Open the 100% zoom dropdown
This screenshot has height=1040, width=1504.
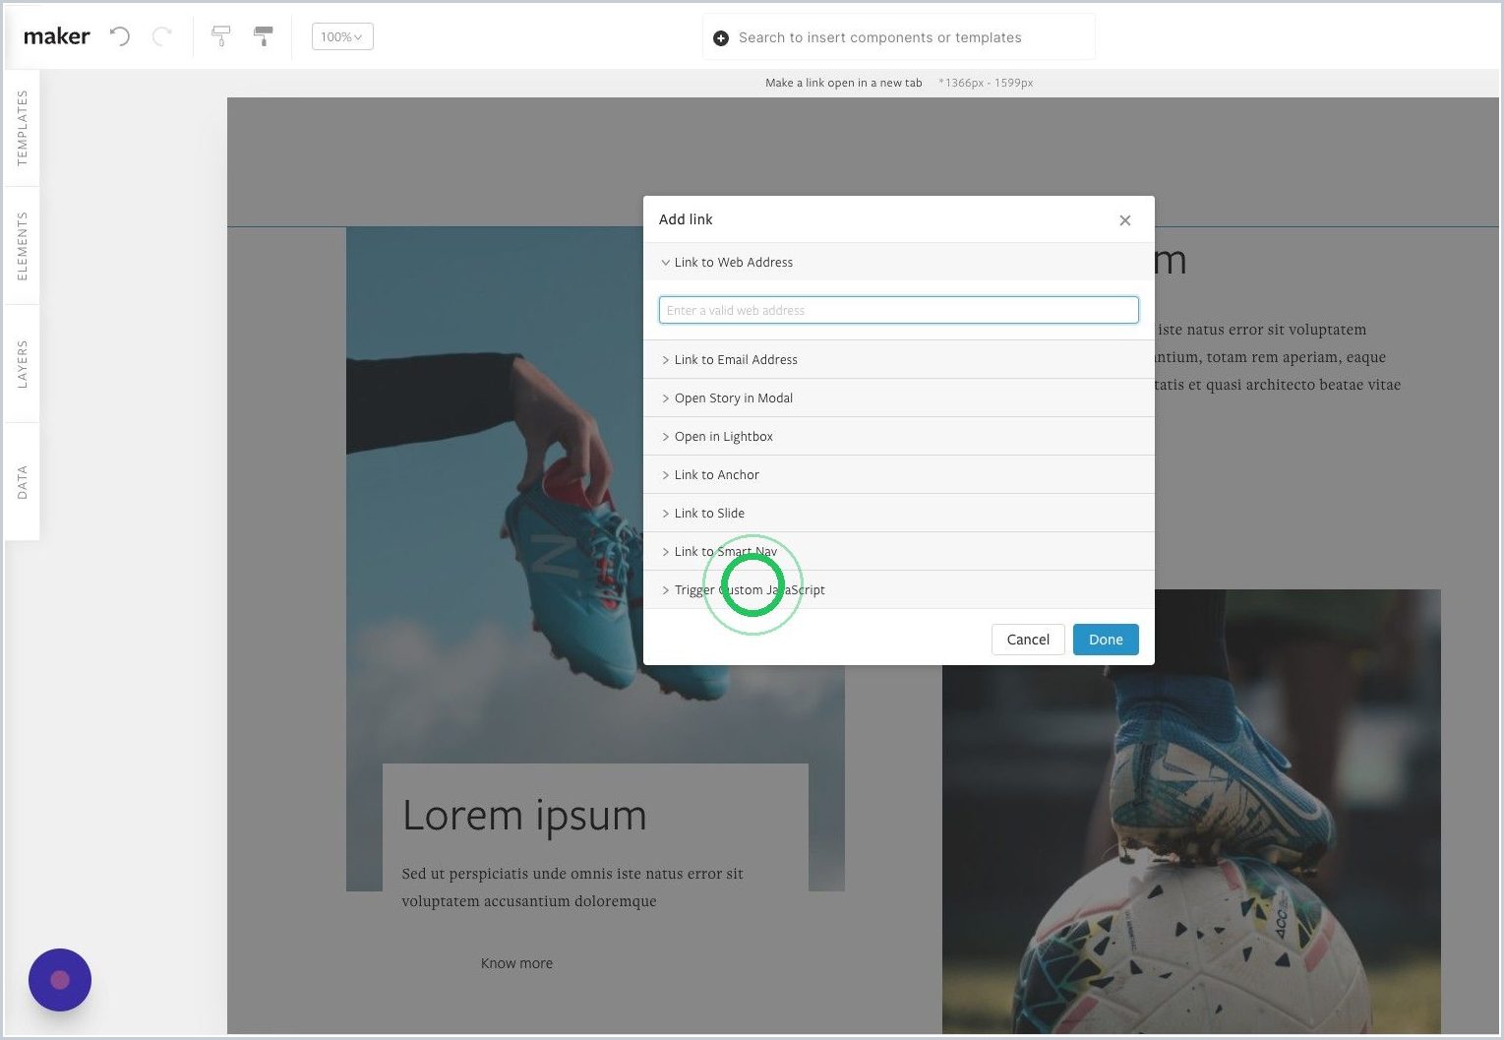tap(342, 36)
